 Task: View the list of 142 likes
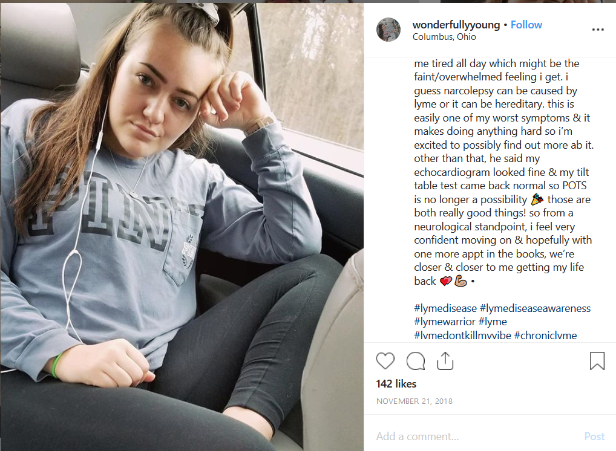coord(396,384)
